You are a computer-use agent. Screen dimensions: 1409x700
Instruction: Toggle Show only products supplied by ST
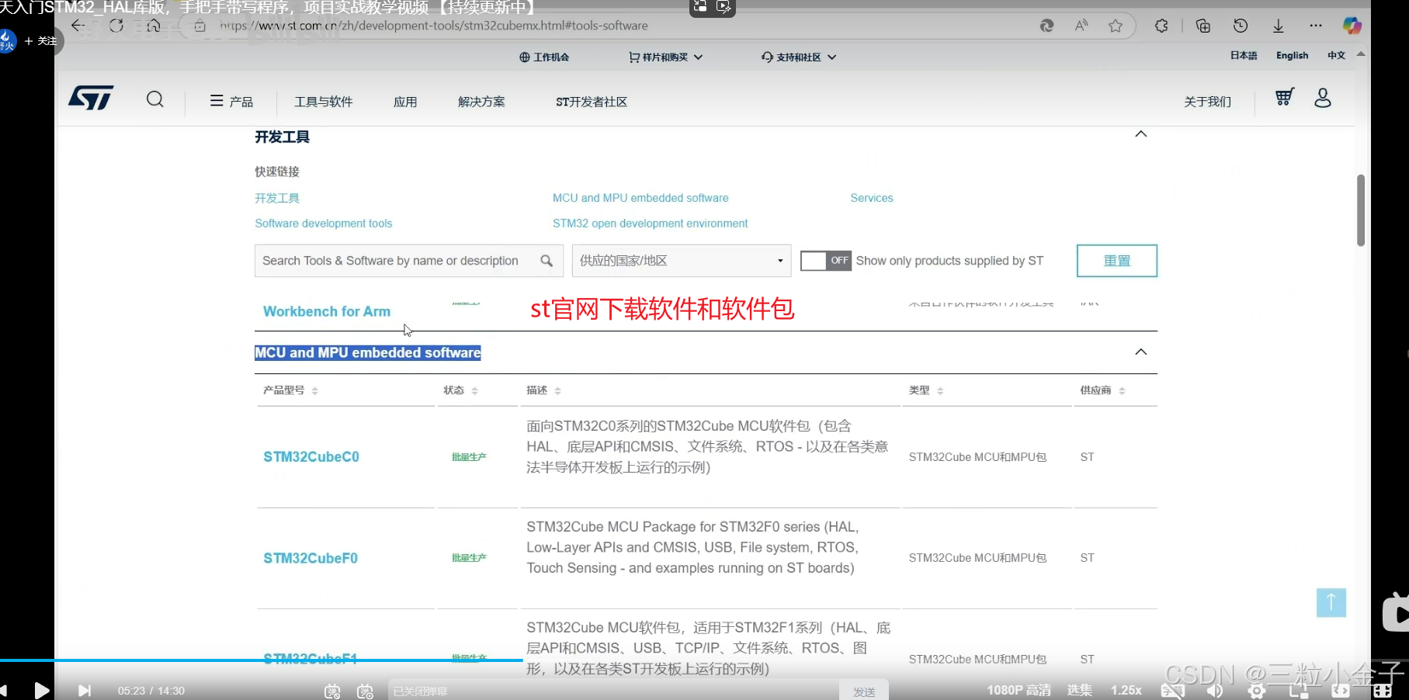tap(826, 261)
